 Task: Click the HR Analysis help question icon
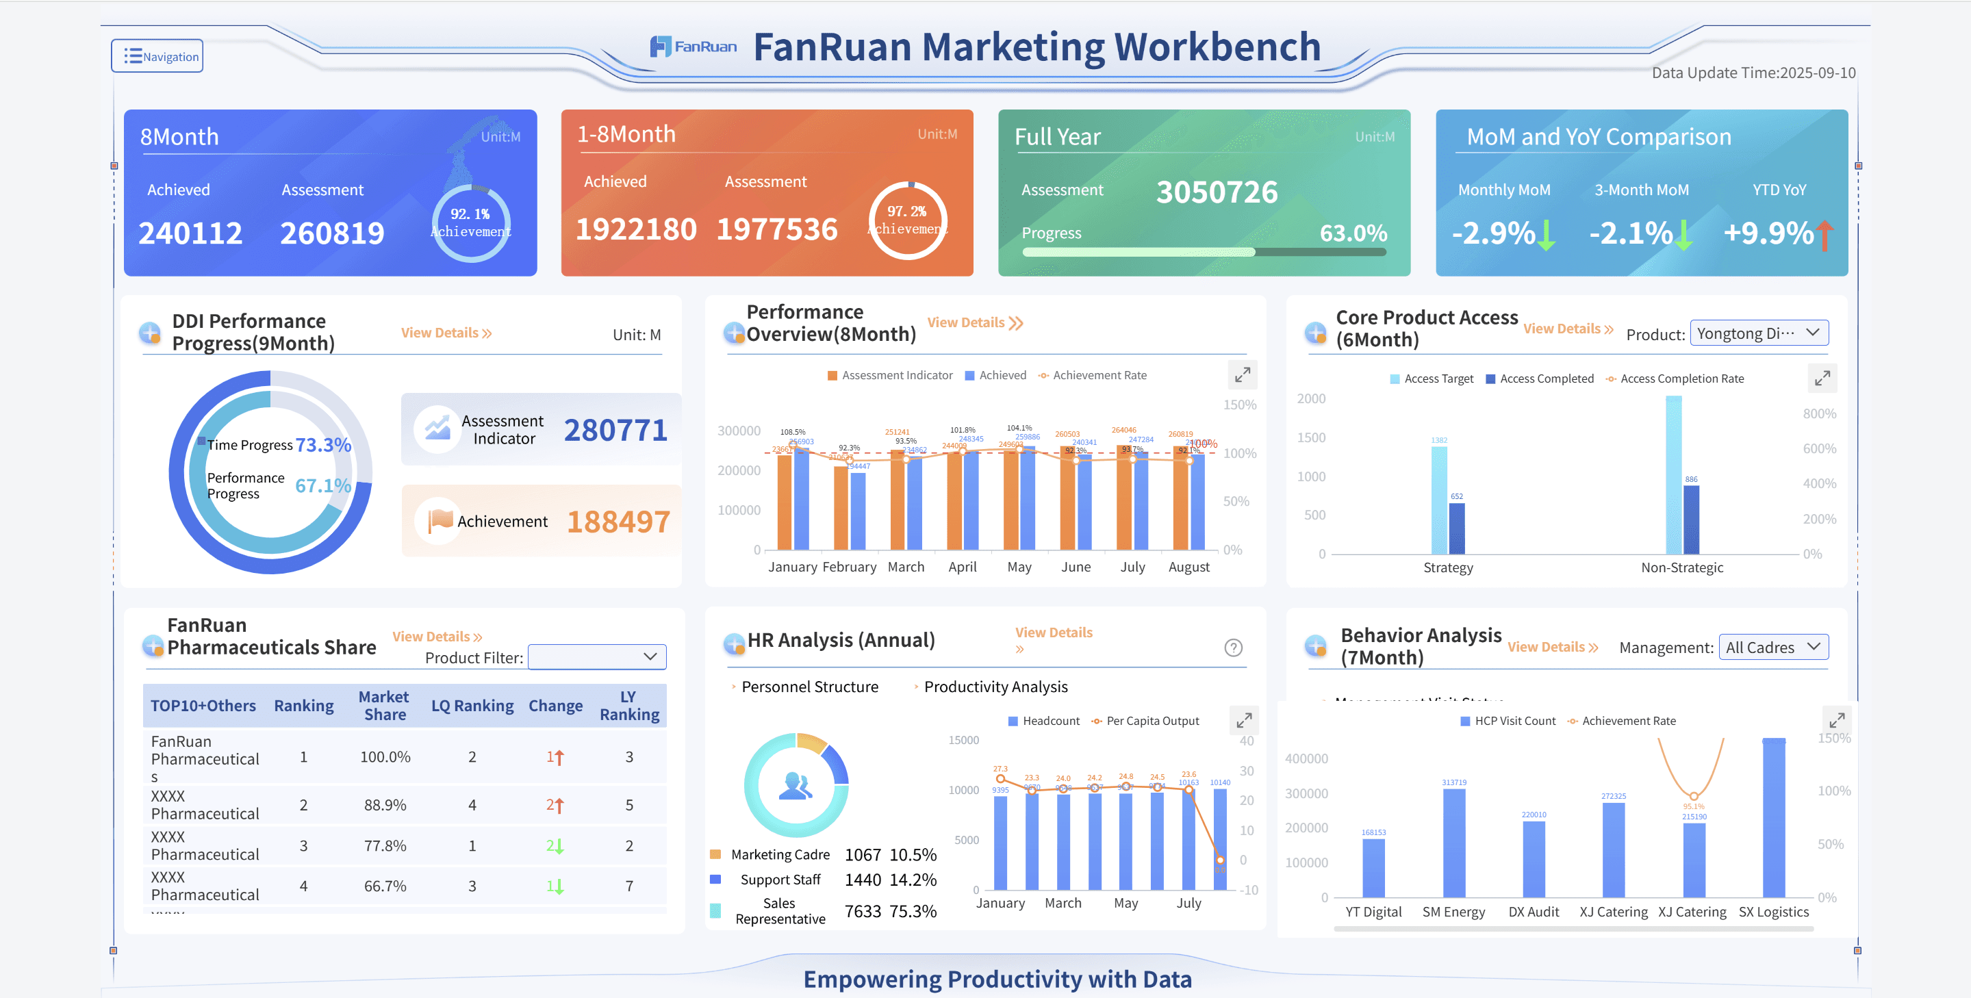pyautogui.click(x=1232, y=648)
